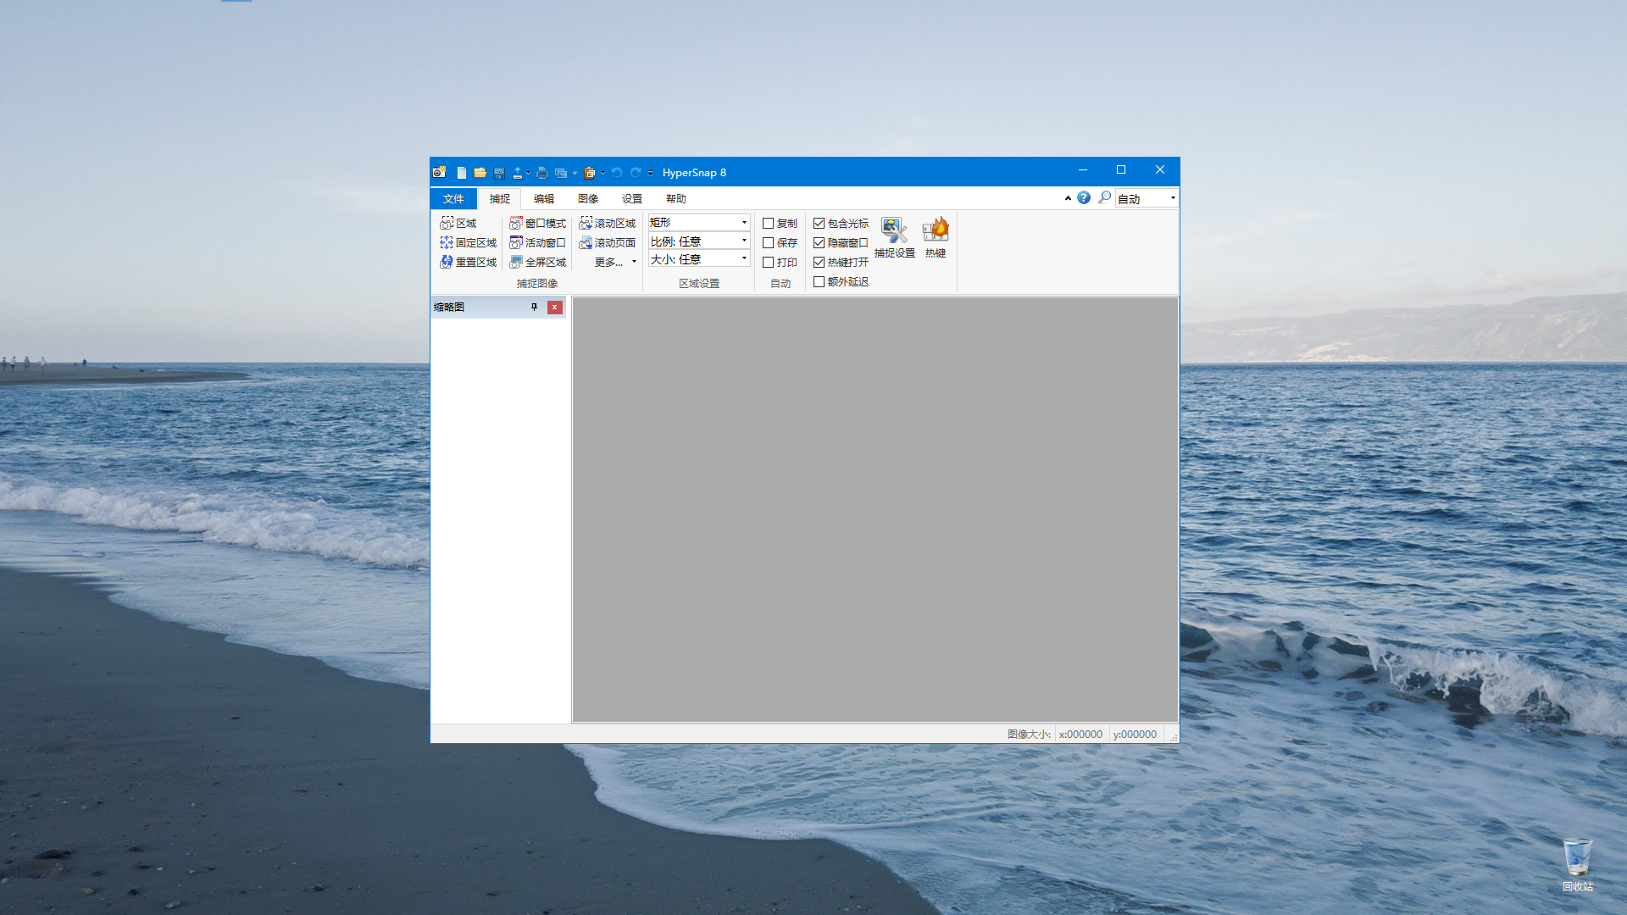The width and height of the screenshot is (1627, 915).
Task: Uncheck the 包含光标 include cursor option
Action: pyautogui.click(x=819, y=223)
